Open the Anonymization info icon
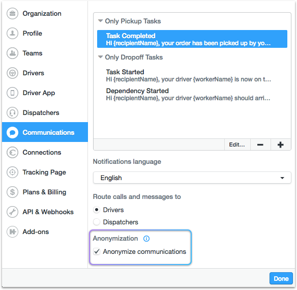 click(146, 239)
